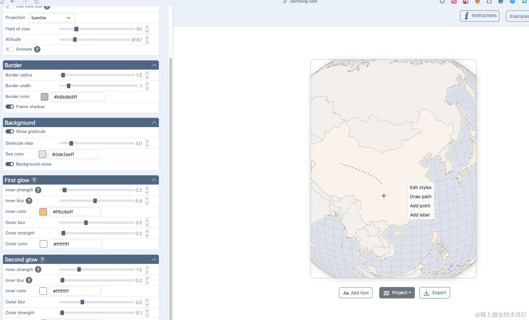The width and height of the screenshot is (529, 320).
Task: Choose Add point from context menu
Action: pos(420,206)
